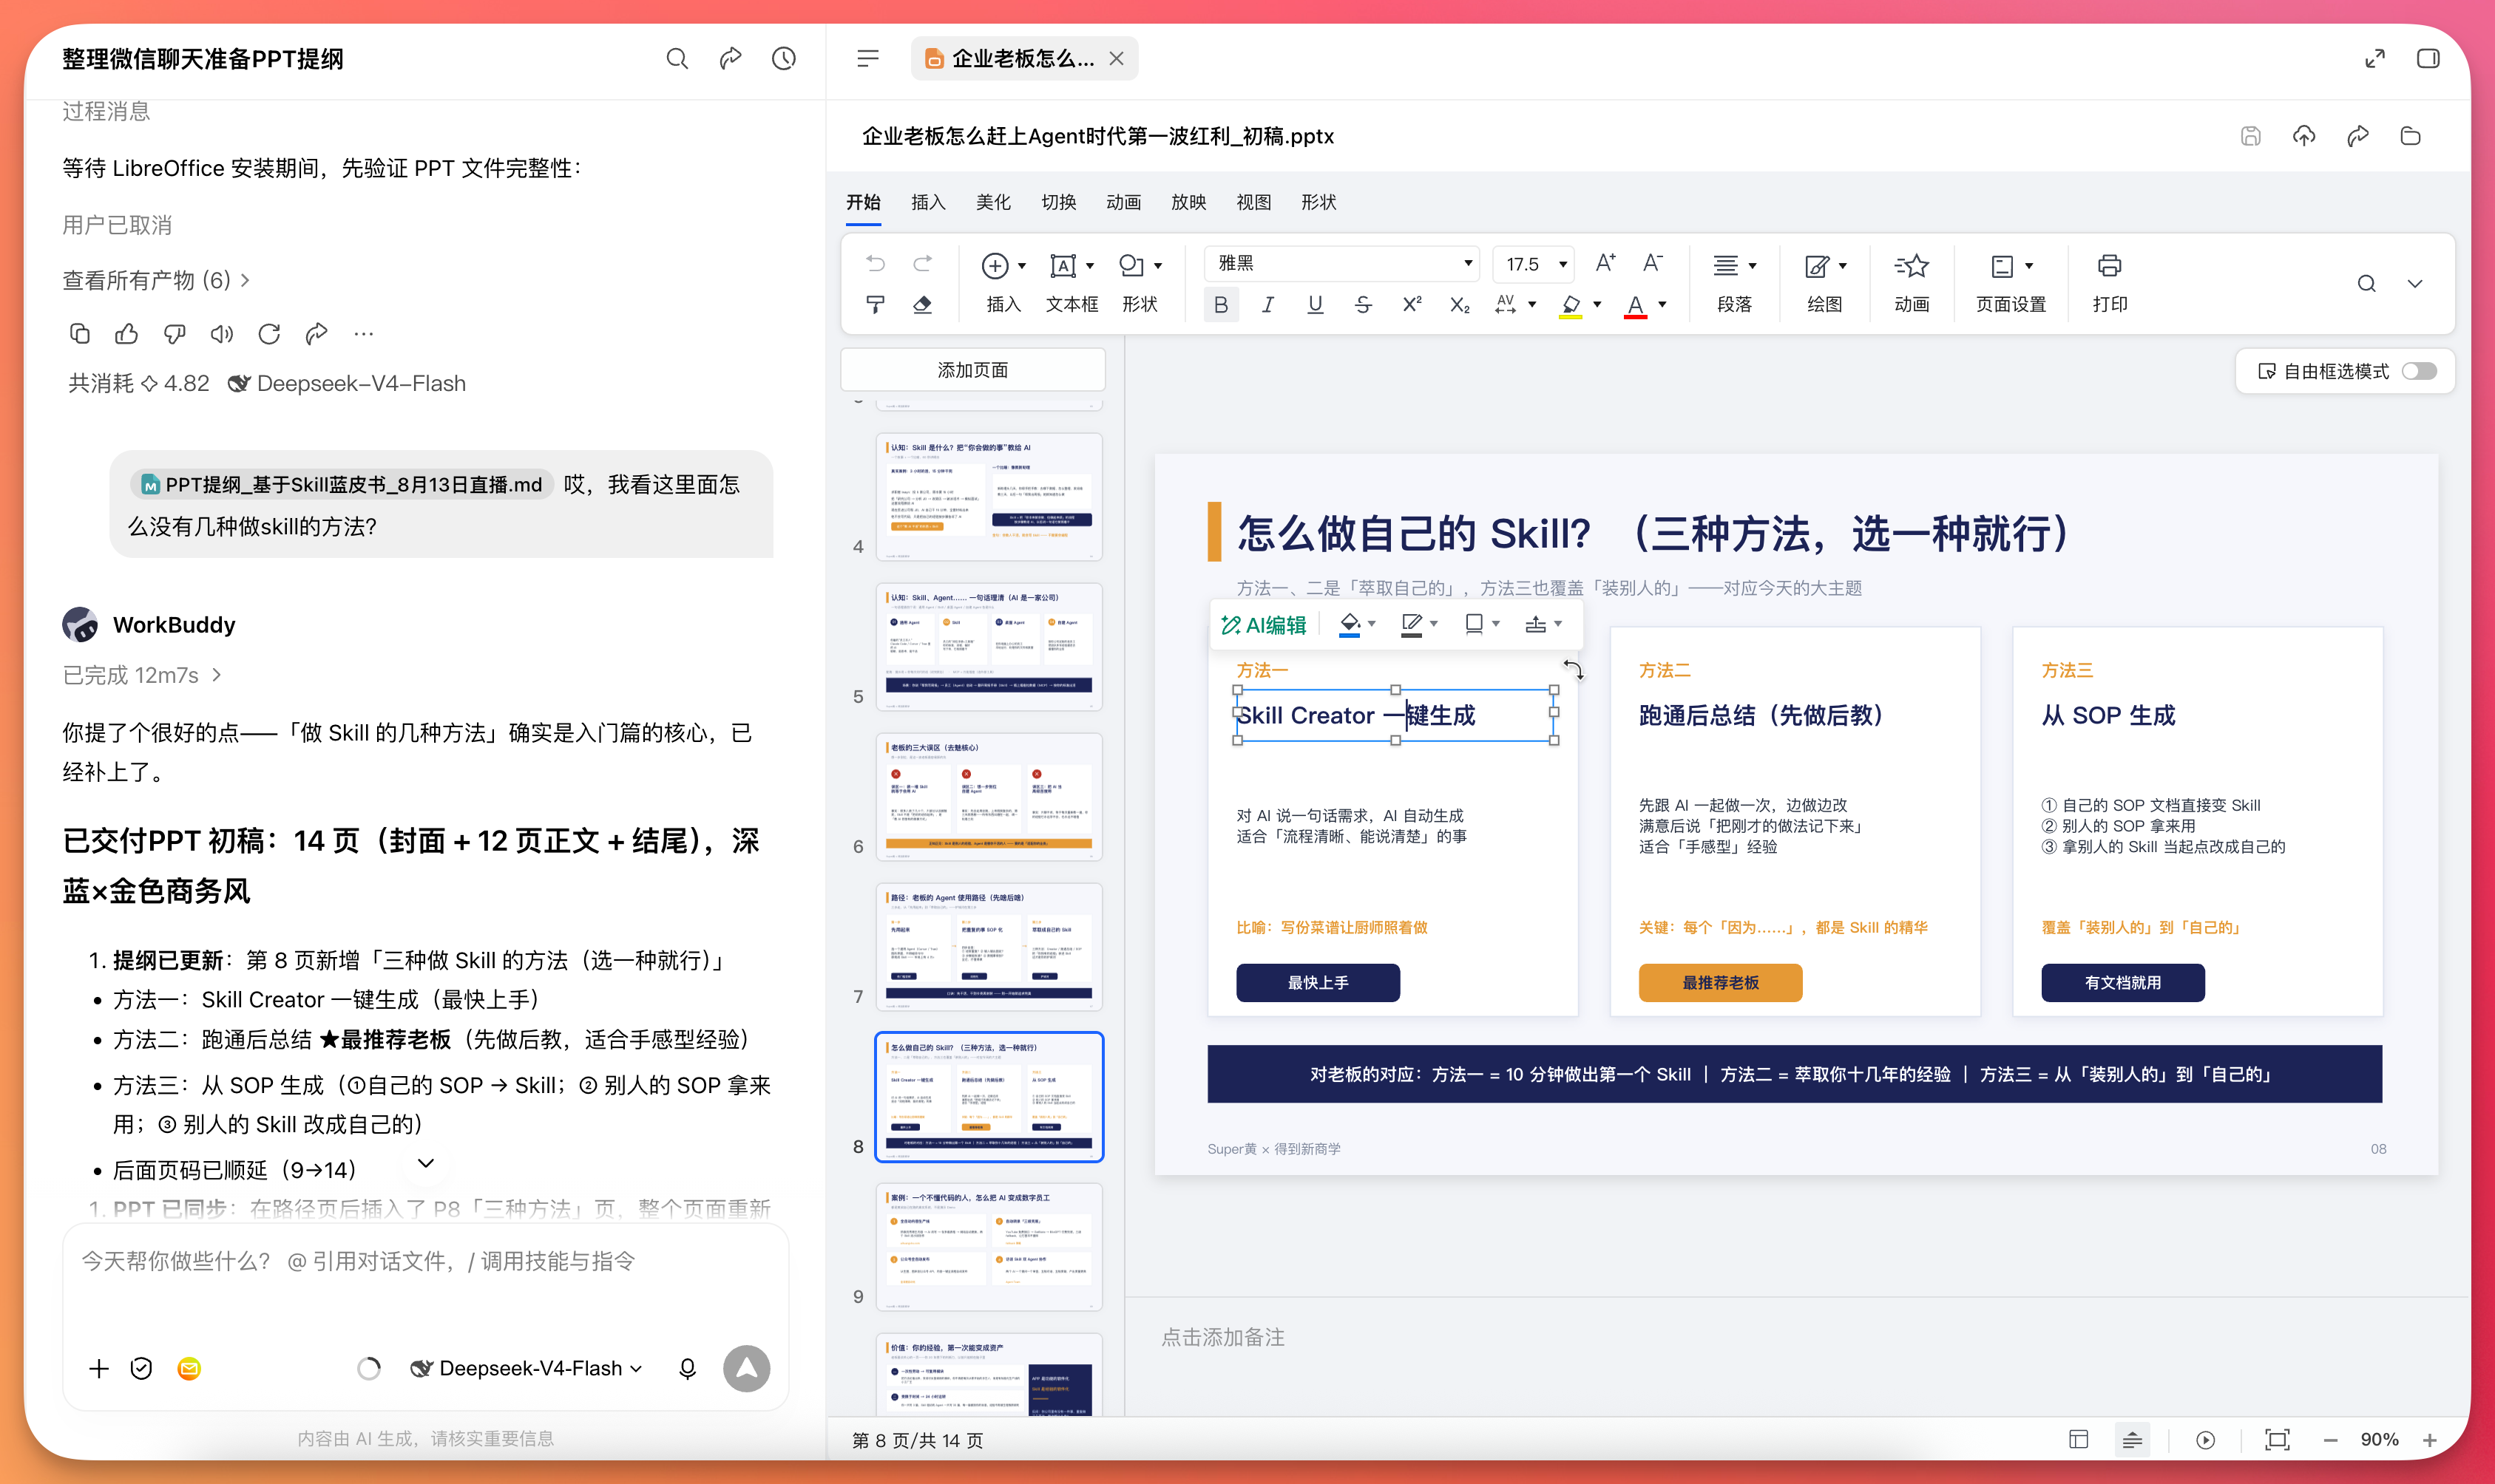
Task: Print the presentation
Action: (2109, 282)
